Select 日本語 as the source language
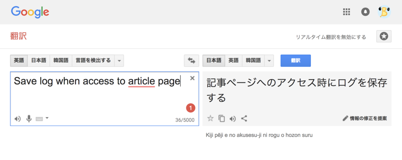Viewport: 402px width, 160px height. coord(39,61)
